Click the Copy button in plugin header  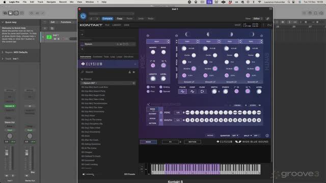pyautogui.click(x=120, y=19)
